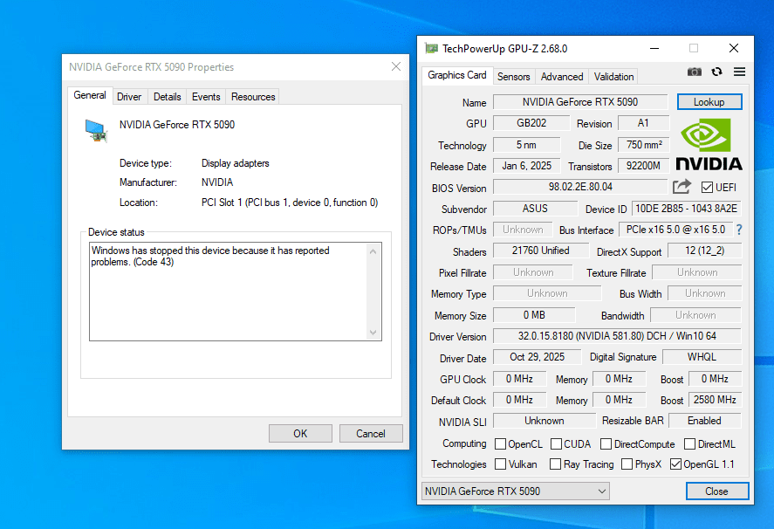The height and width of the screenshot is (529, 774).
Task: Click the Driver Date Oct 29, 2025 field
Action: [x=537, y=357]
